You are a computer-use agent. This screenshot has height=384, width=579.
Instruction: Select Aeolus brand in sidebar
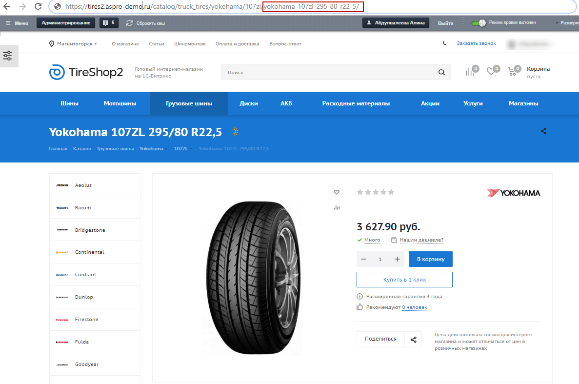pyautogui.click(x=95, y=185)
